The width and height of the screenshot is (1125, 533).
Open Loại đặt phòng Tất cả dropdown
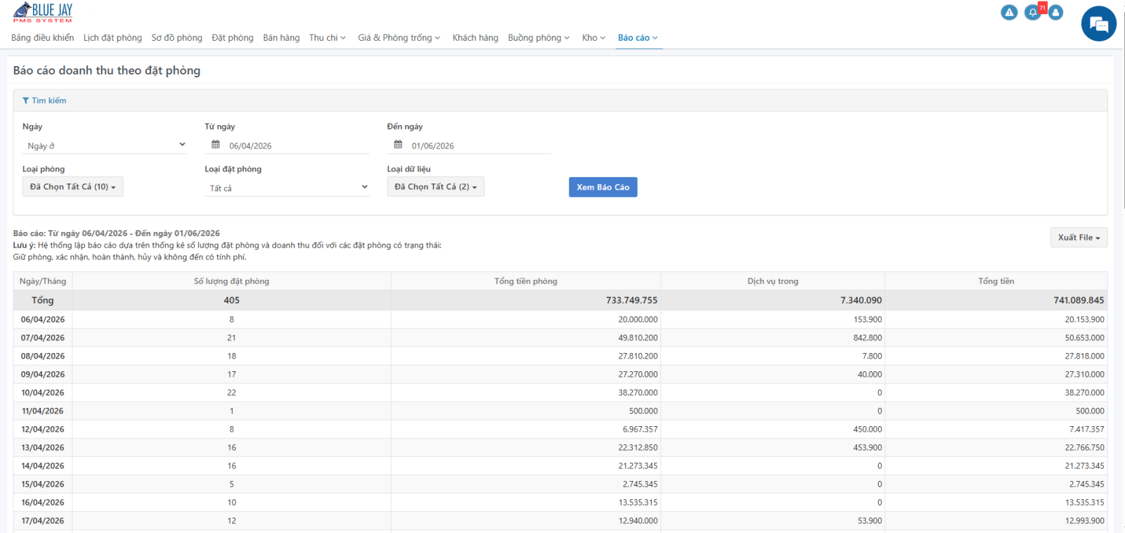tap(287, 188)
